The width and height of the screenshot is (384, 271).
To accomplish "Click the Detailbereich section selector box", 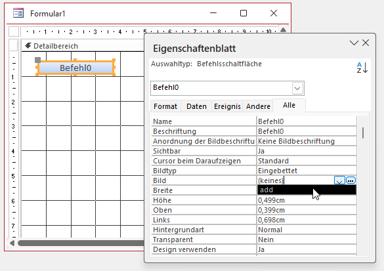I will click(x=14, y=46).
